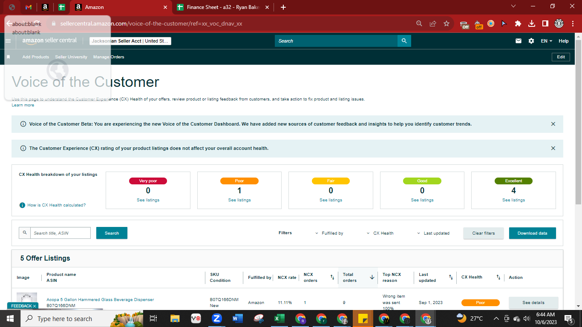
Task: Click the Clear filters button
Action: (x=484, y=233)
